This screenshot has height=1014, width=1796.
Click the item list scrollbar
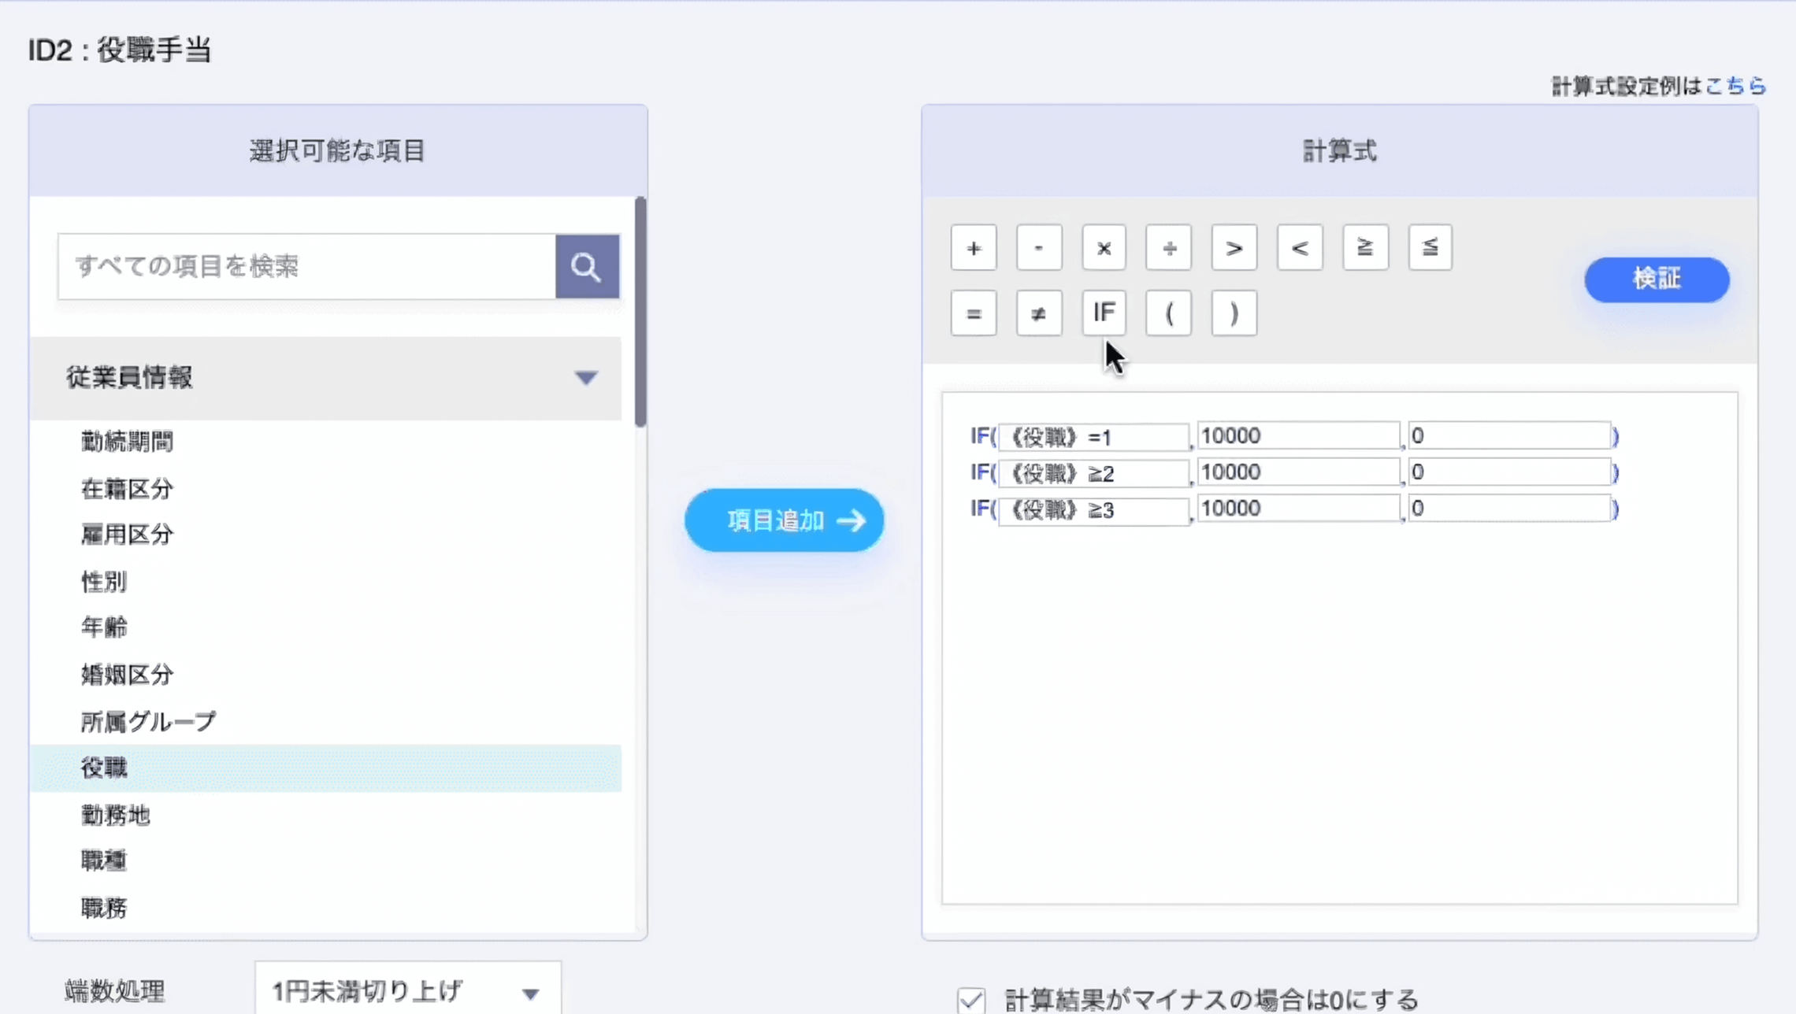pyautogui.click(x=640, y=312)
